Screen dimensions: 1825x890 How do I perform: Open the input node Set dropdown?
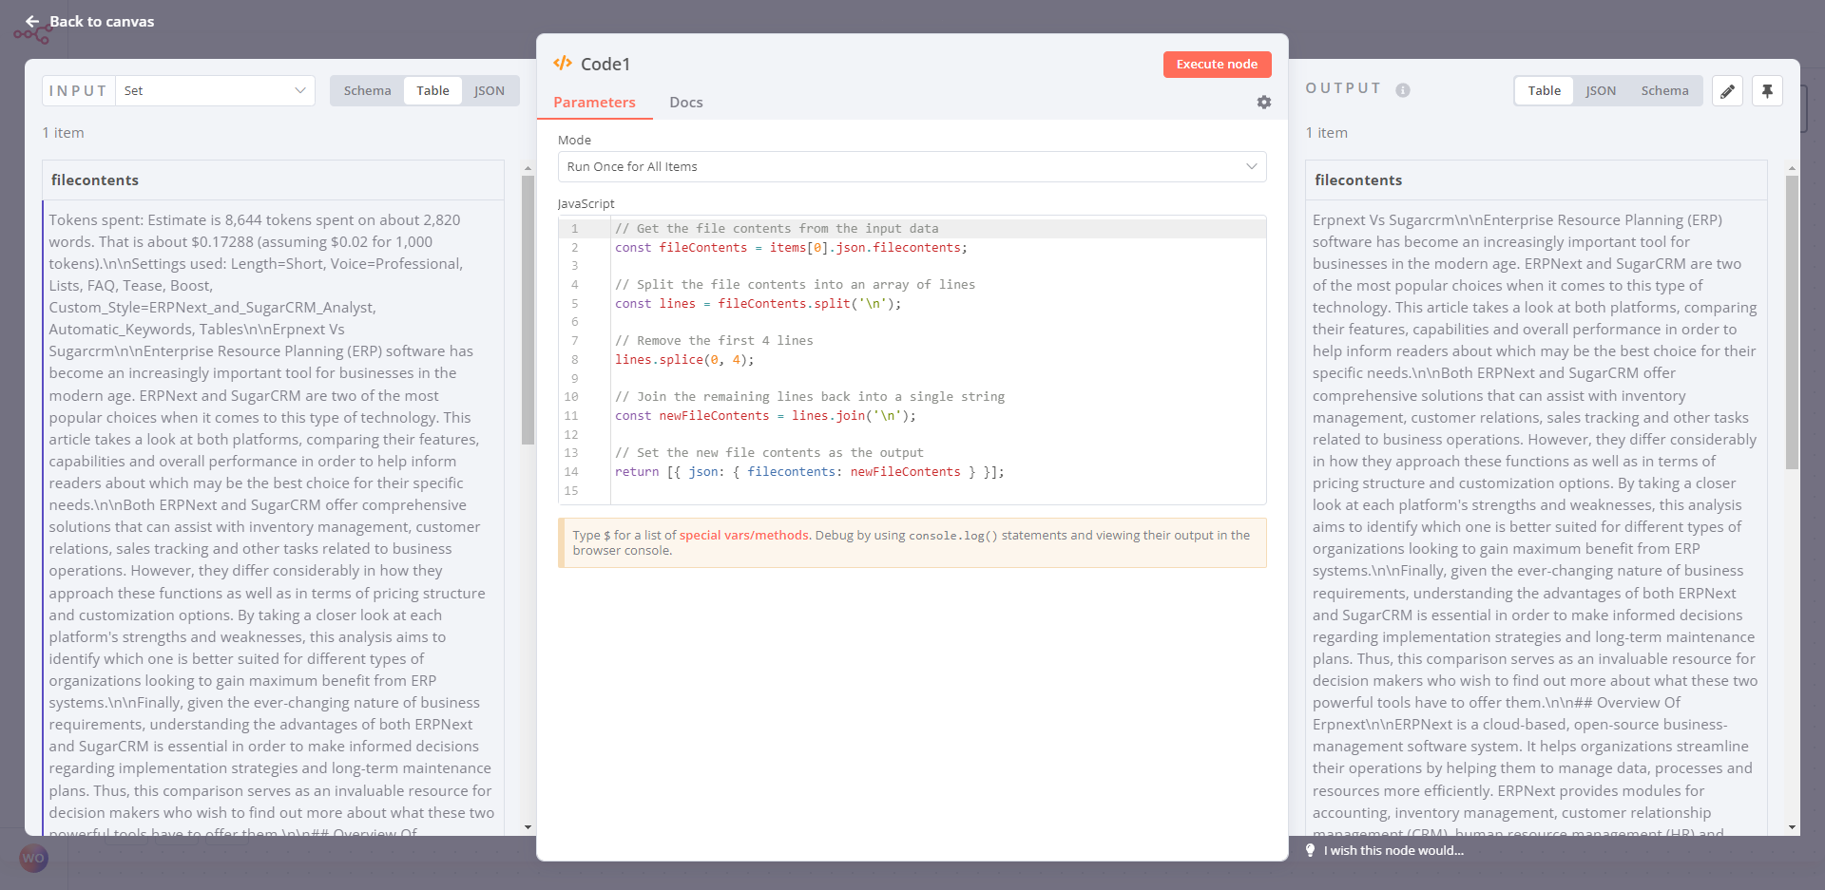pos(215,91)
